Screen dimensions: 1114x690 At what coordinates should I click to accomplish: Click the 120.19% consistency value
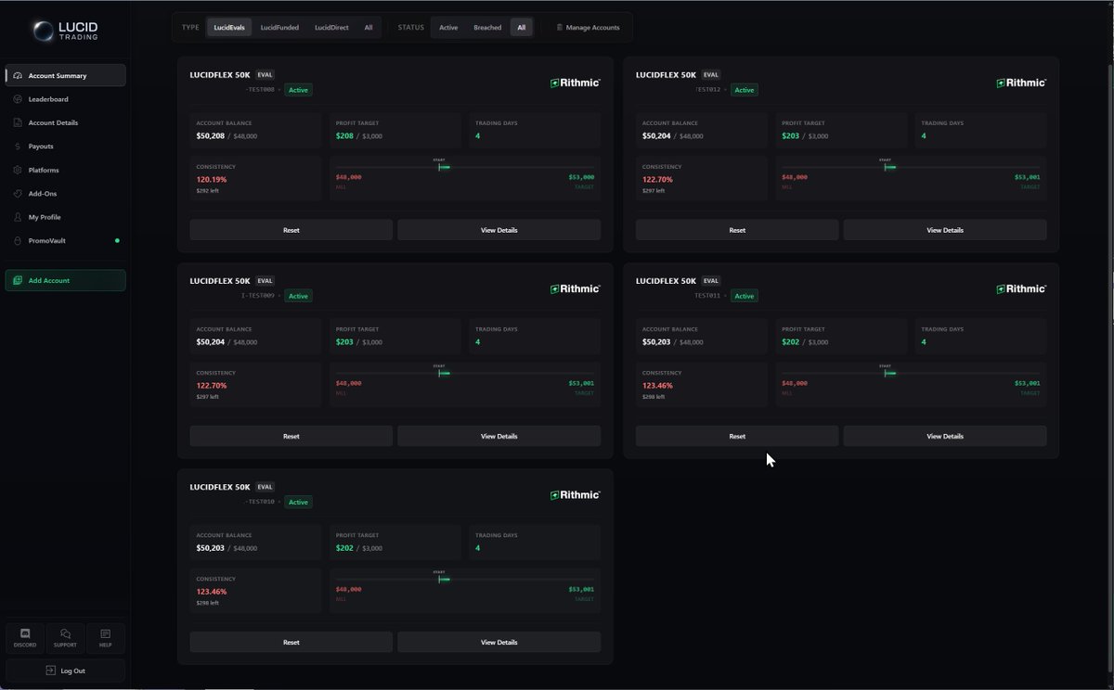click(x=211, y=180)
